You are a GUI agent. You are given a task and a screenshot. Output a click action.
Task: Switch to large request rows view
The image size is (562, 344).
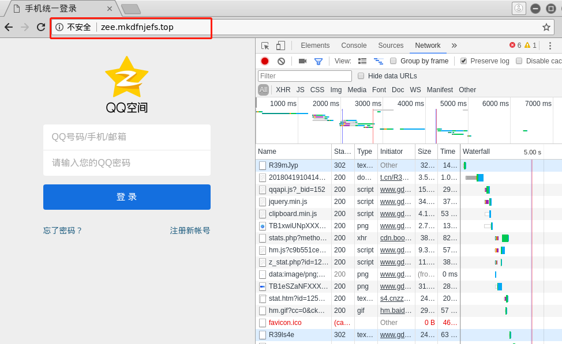click(x=362, y=61)
